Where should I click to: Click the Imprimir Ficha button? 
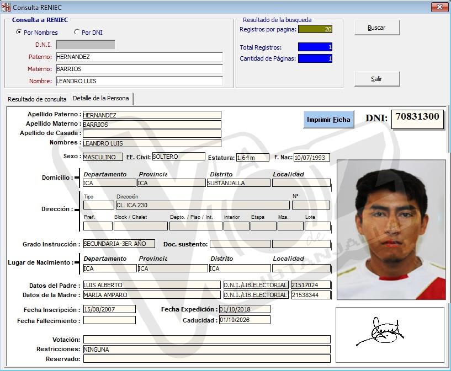[328, 120]
